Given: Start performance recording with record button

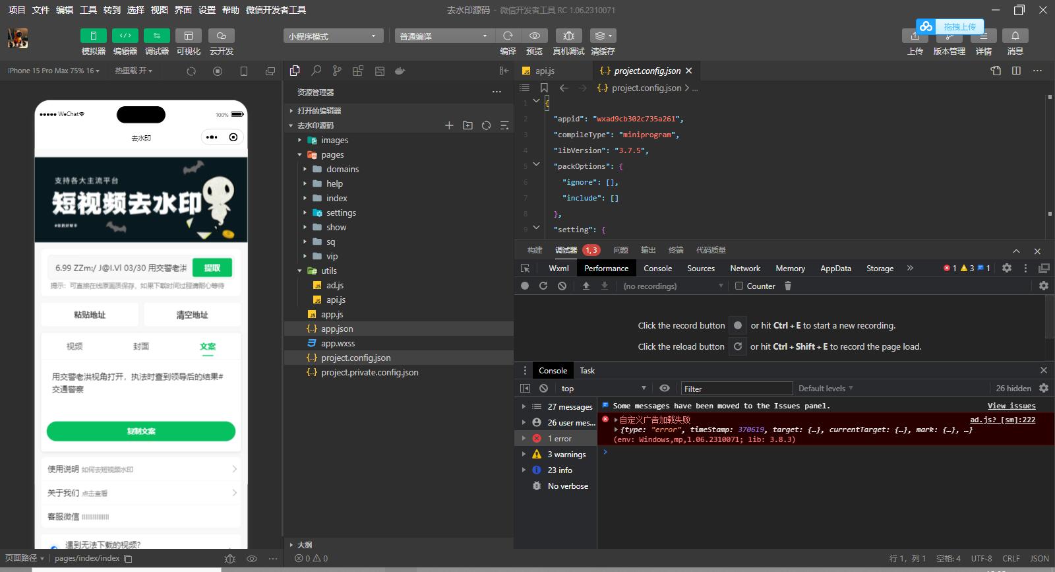Looking at the screenshot, I should click(525, 286).
